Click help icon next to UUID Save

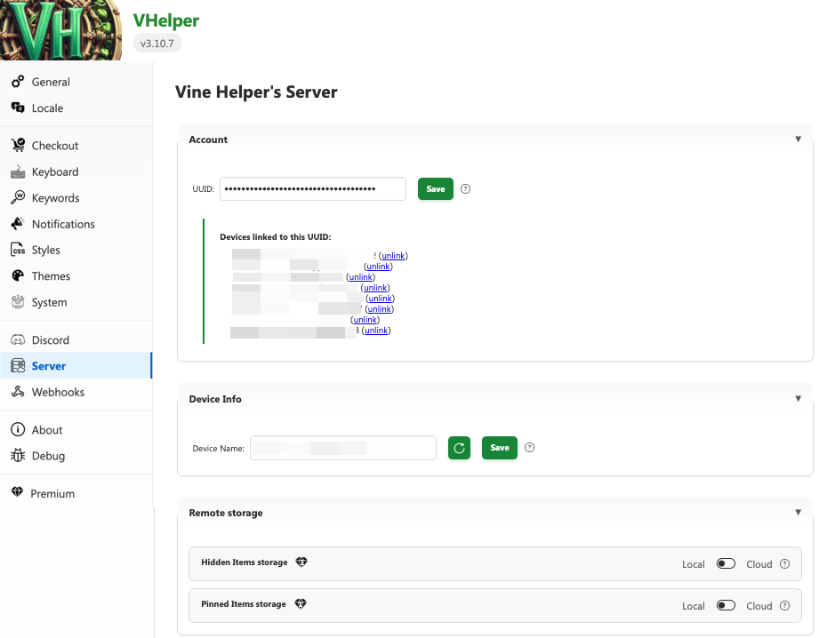[466, 189]
